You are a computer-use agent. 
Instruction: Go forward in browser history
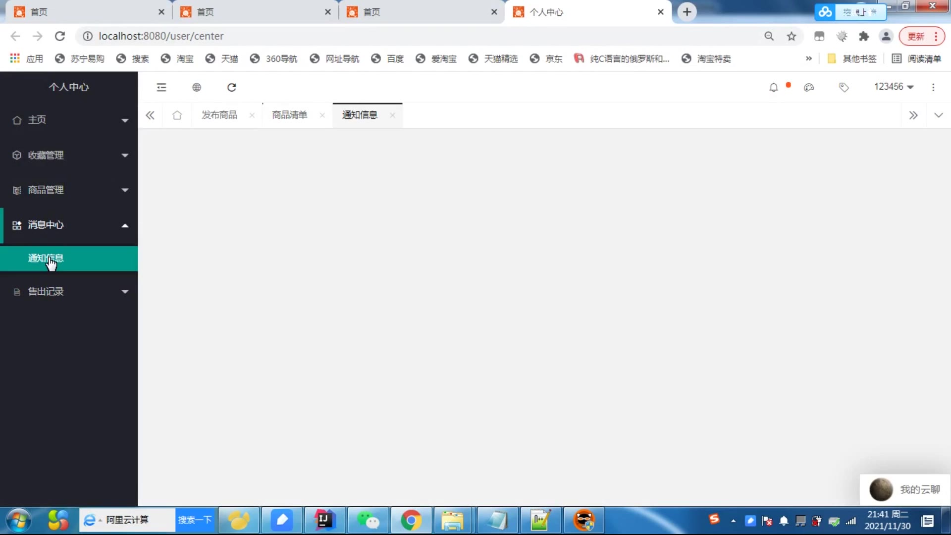(x=38, y=36)
